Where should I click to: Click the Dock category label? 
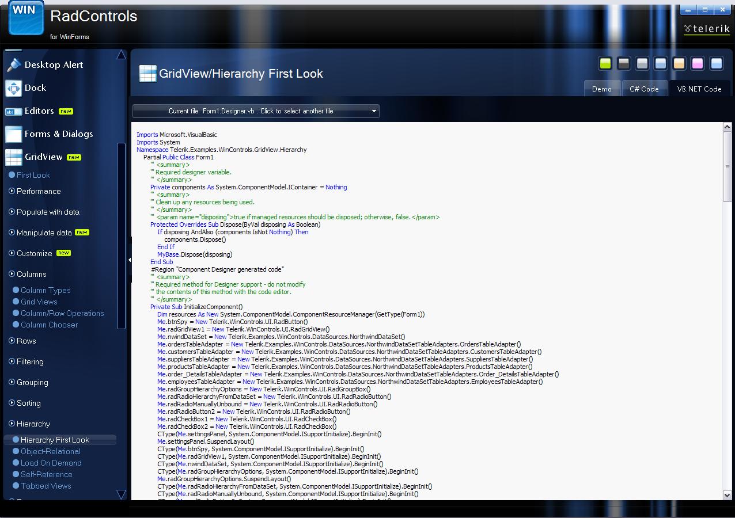35,88
